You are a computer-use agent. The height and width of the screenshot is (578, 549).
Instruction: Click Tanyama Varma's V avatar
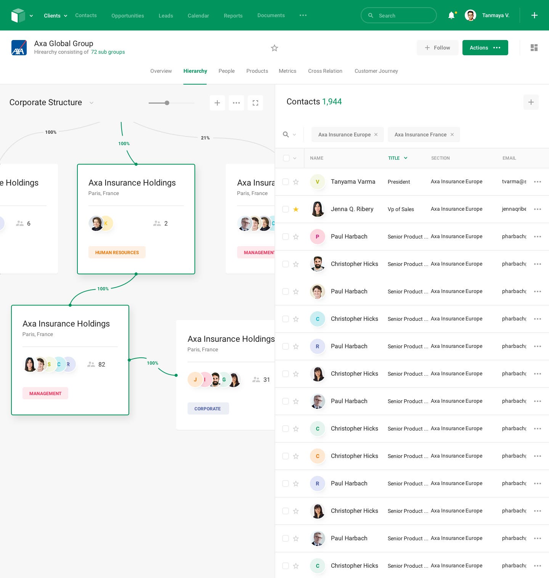(x=317, y=182)
